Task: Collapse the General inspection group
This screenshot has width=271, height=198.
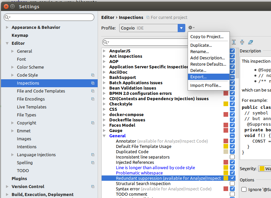Action: click(104, 136)
